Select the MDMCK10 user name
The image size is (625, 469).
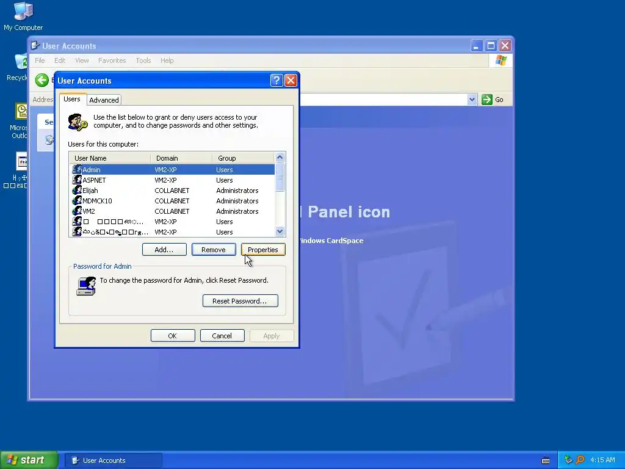point(97,200)
